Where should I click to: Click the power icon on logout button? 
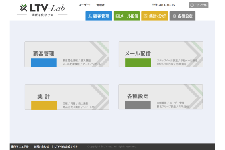coord(192,5)
